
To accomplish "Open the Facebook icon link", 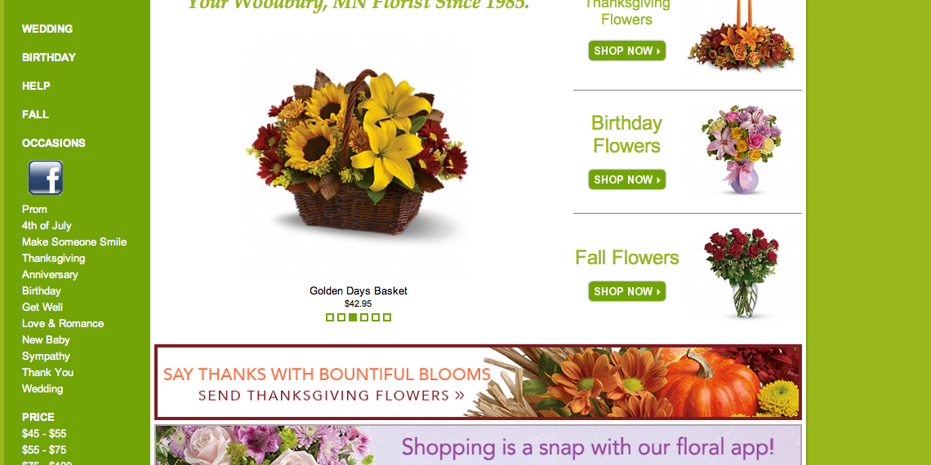I will coord(46,177).
